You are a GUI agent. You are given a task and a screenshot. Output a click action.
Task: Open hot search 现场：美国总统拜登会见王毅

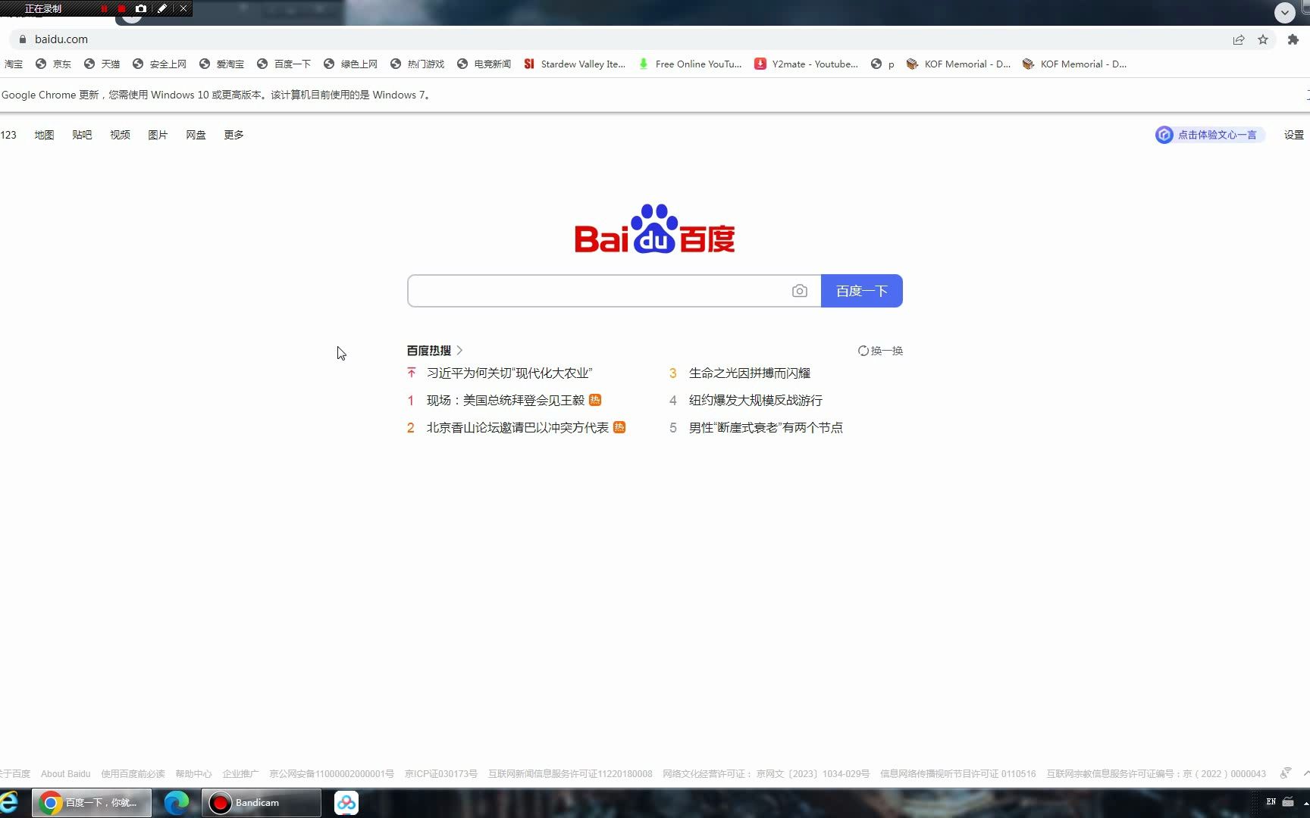(506, 401)
